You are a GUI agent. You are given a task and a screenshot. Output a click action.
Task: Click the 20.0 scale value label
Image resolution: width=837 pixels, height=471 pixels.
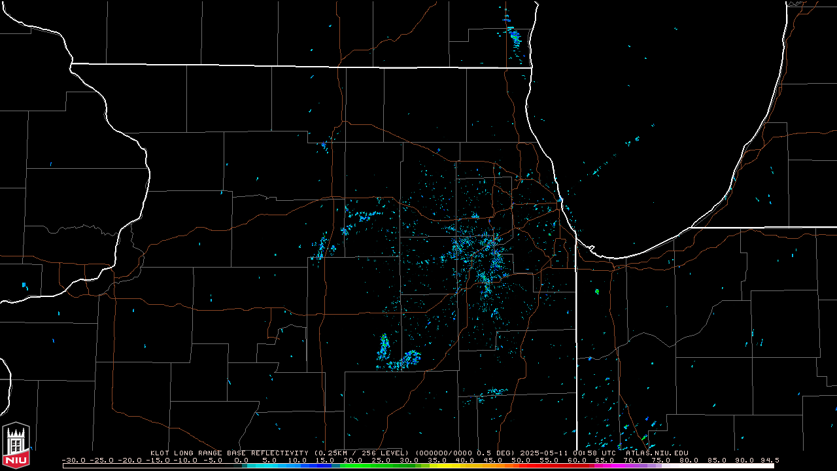click(x=352, y=461)
